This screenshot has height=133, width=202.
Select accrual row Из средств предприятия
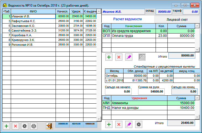(148, 31)
